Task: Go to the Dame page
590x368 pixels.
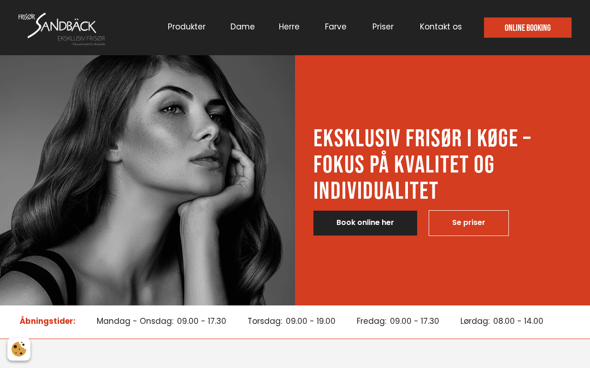Action: [242, 27]
